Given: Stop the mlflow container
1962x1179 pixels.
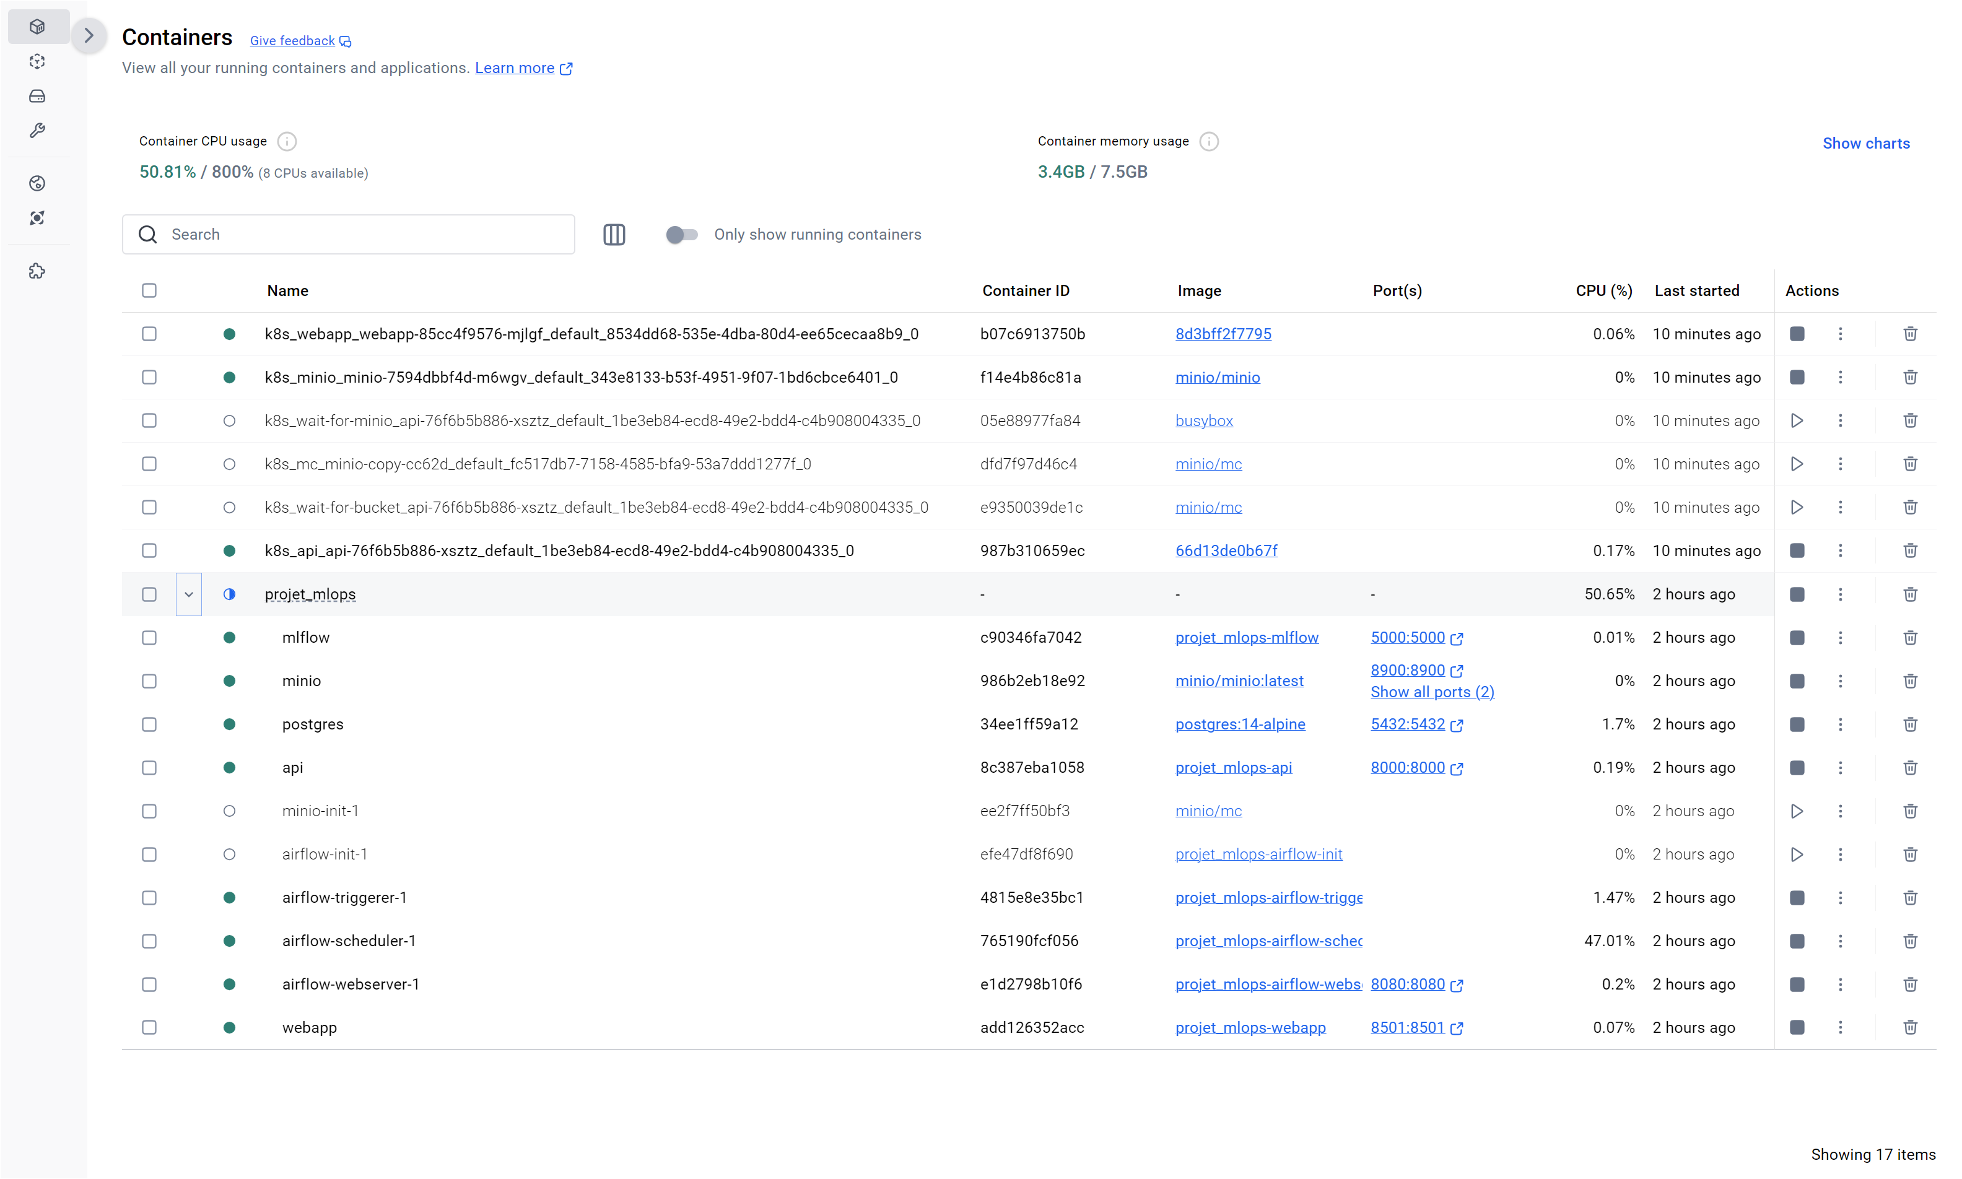Looking at the screenshot, I should point(1798,637).
